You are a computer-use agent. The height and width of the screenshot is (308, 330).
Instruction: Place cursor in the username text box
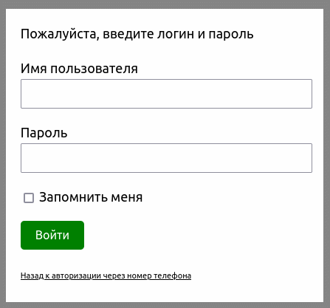pos(166,94)
